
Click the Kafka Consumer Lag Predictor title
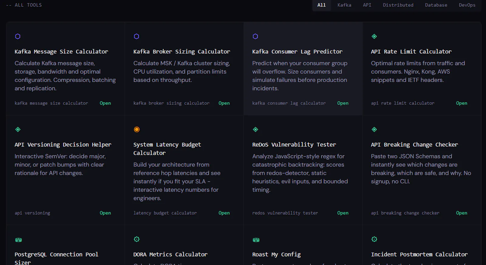click(297, 52)
